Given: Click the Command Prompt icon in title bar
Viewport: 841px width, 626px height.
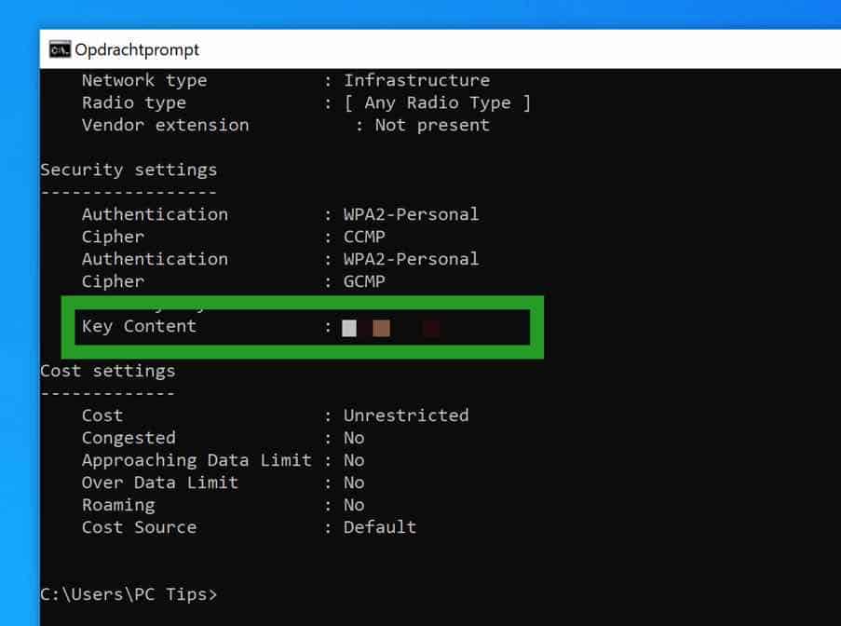Looking at the screenshot, I should pyautogui.click(x=58, y=49).
